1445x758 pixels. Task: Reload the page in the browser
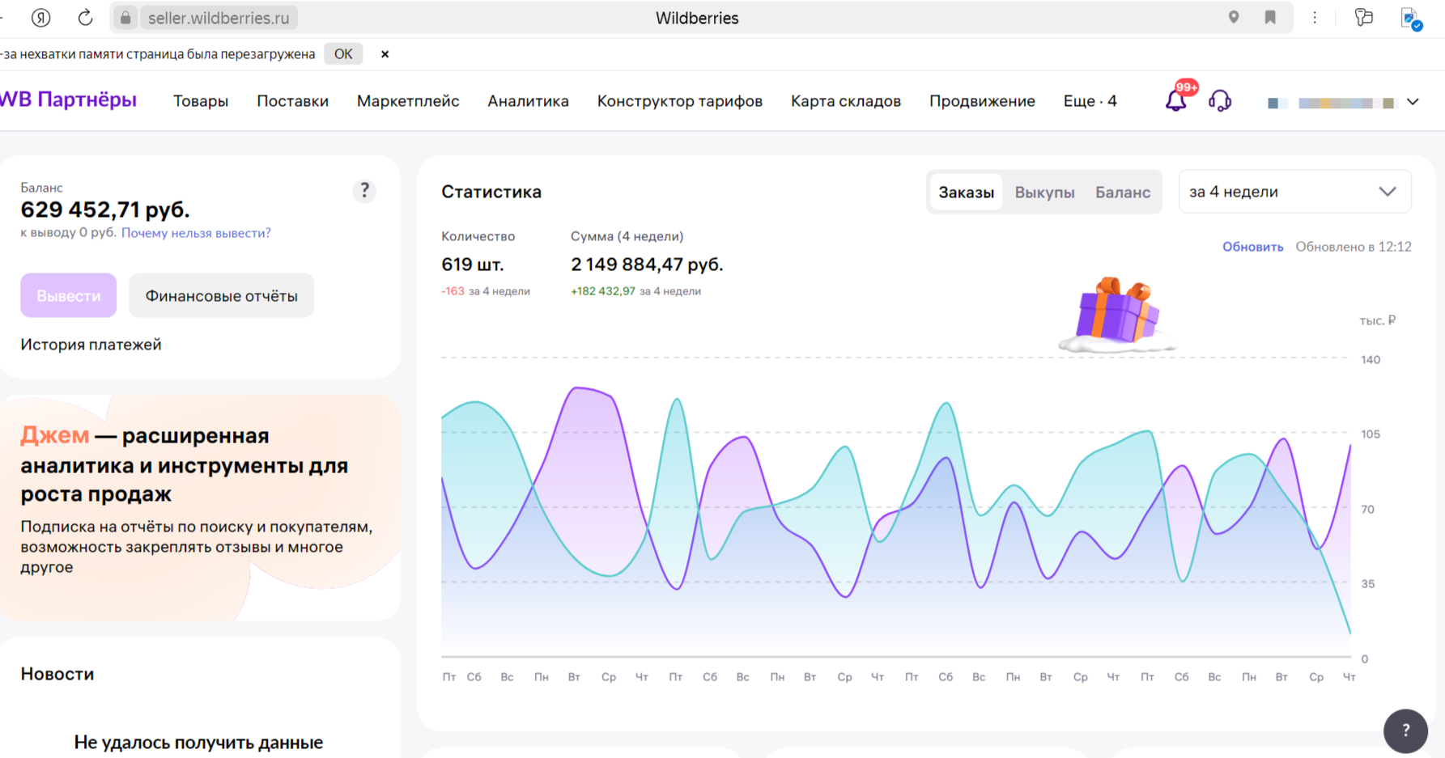pos(85,17)
